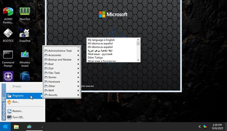Open the Boot submenu

pos(62,64)
